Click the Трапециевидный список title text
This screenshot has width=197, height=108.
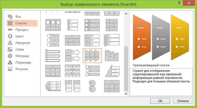tap(151, 65)
